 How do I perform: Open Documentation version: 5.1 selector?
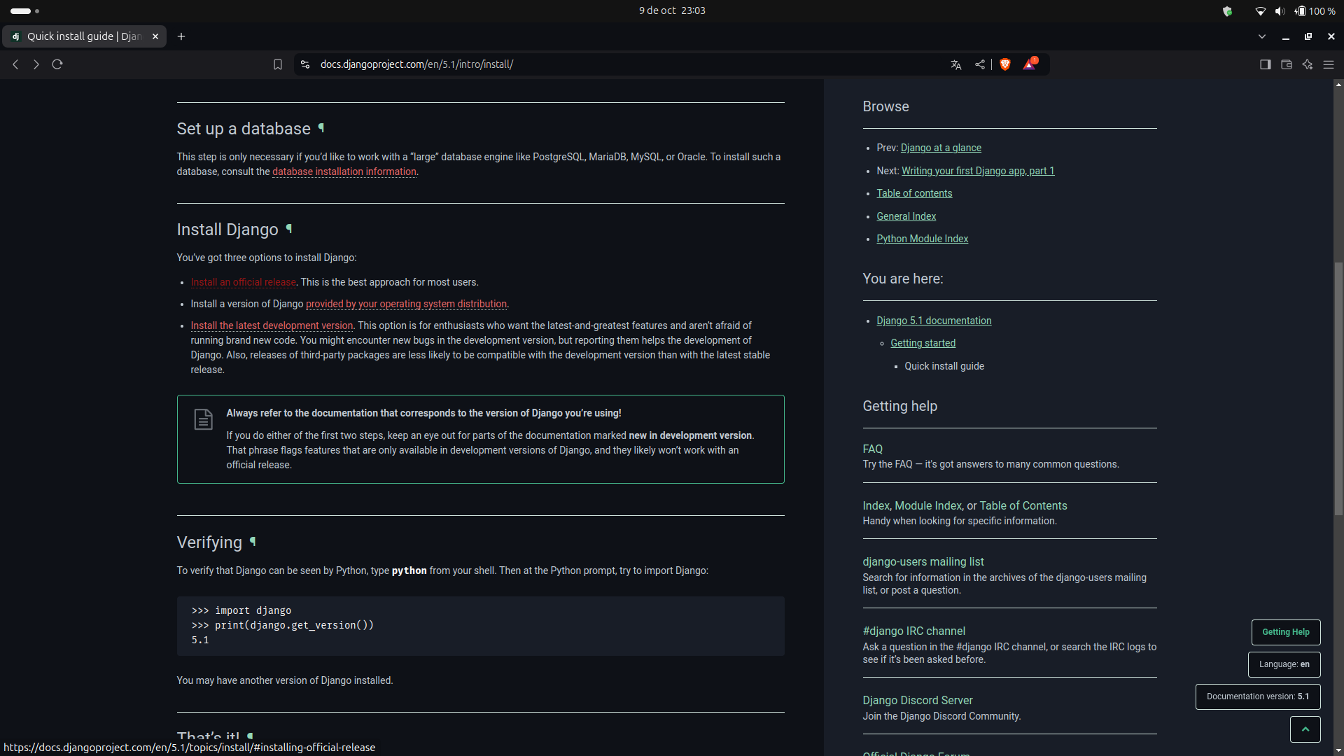pos(1258,696)
